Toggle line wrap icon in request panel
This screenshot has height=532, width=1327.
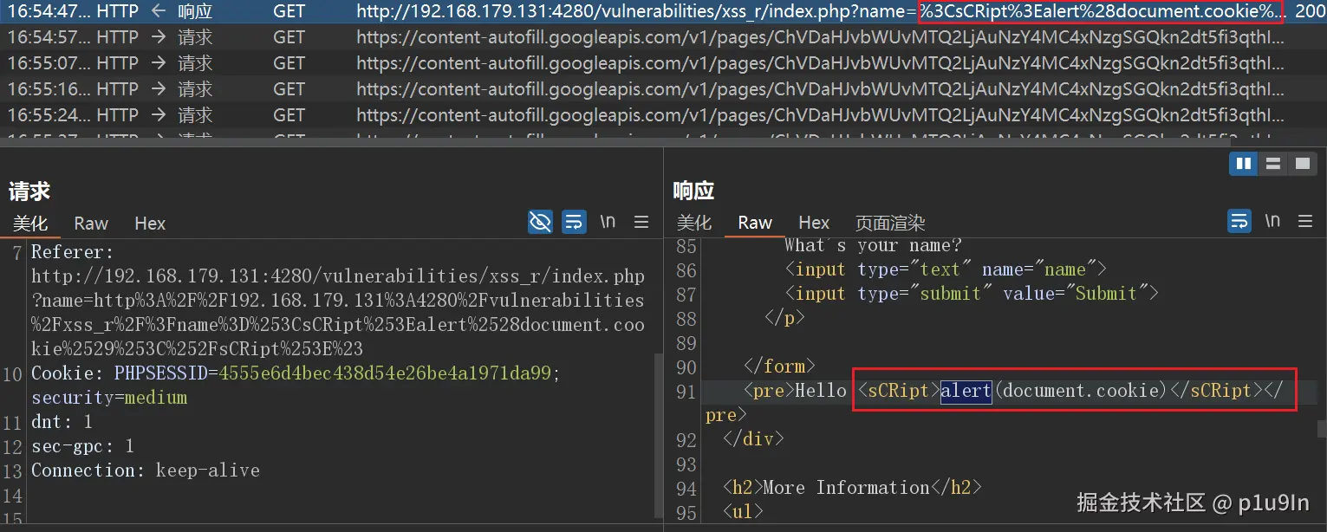(573, 222)
